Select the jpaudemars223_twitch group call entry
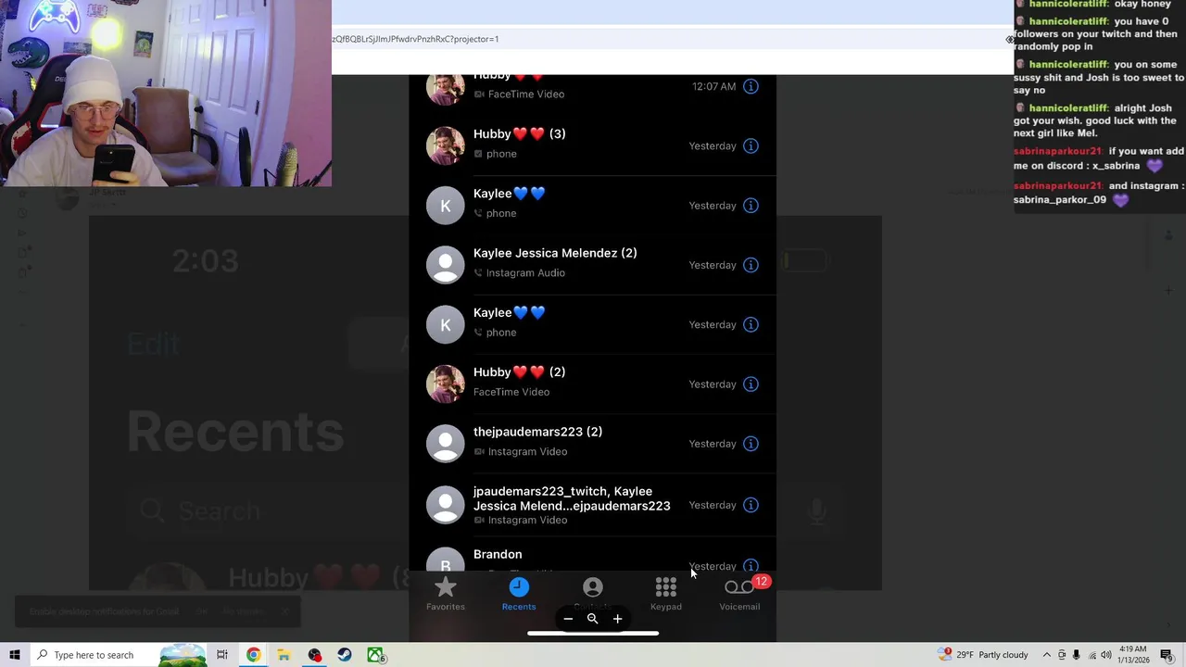Image resolution: width=1186 pixels, height=667 pixels. [x=592, y=505]
